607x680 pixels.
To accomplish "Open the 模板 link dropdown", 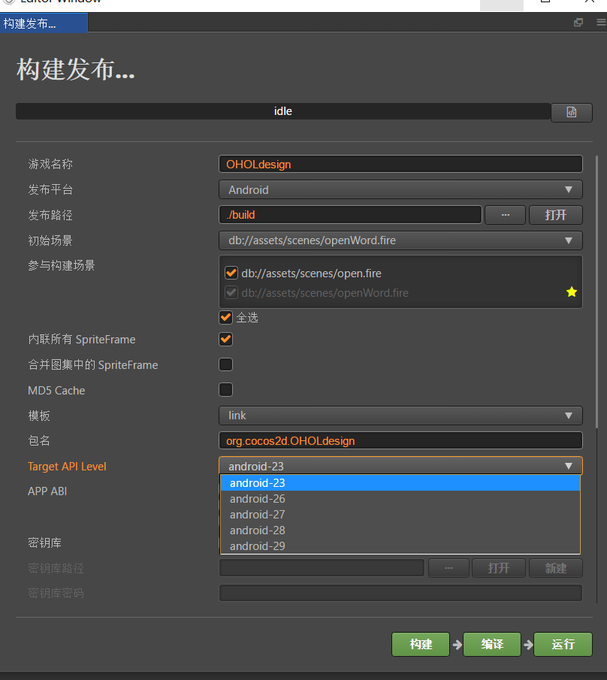I will coord(400,416).
